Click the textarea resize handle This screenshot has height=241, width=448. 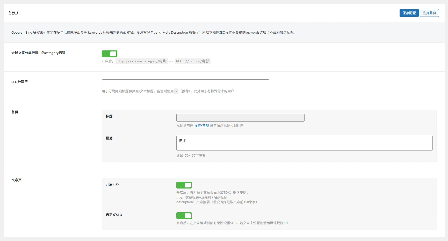(x=431, y=148)
